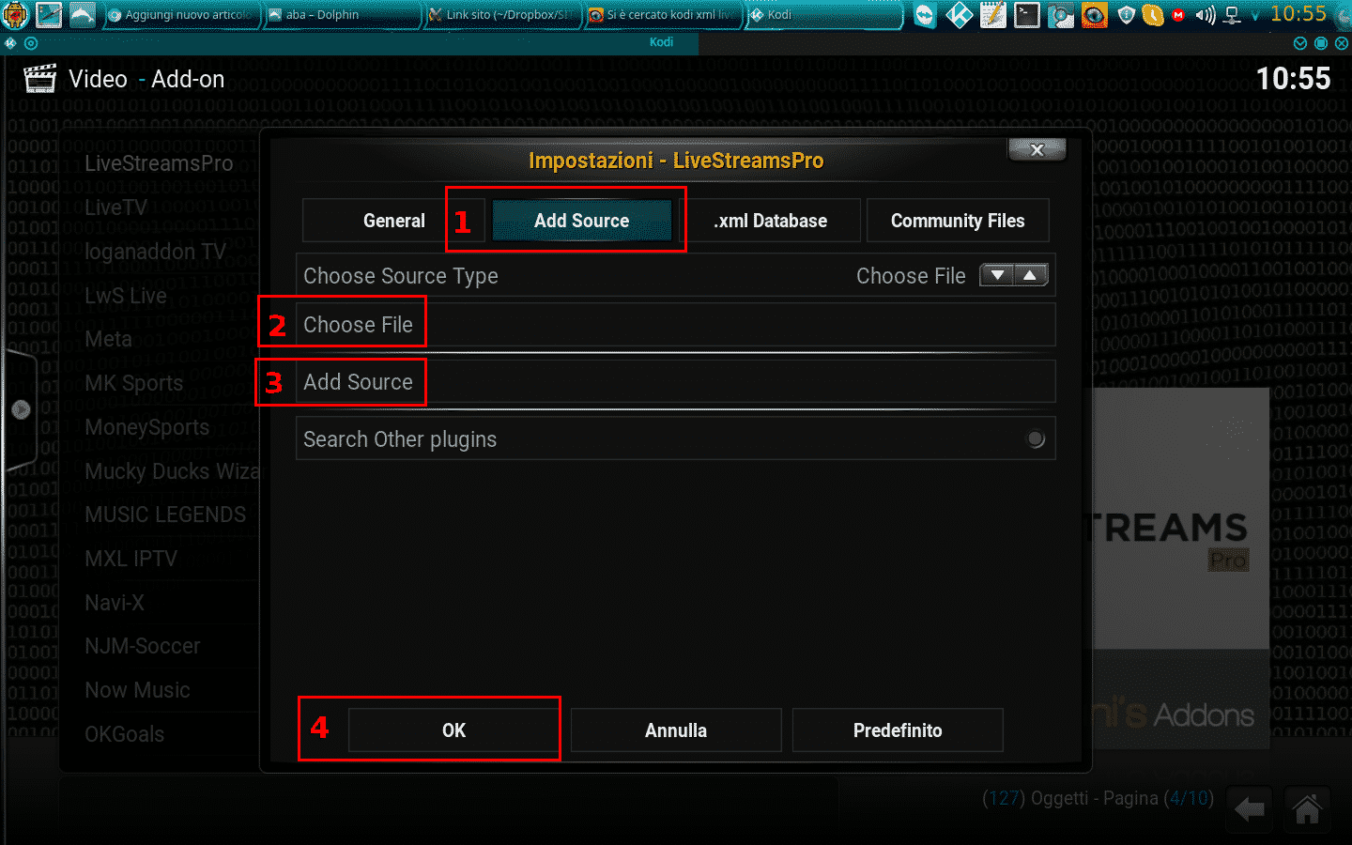
Task: Click the shield security tray icon
Action: [1127, 15]
